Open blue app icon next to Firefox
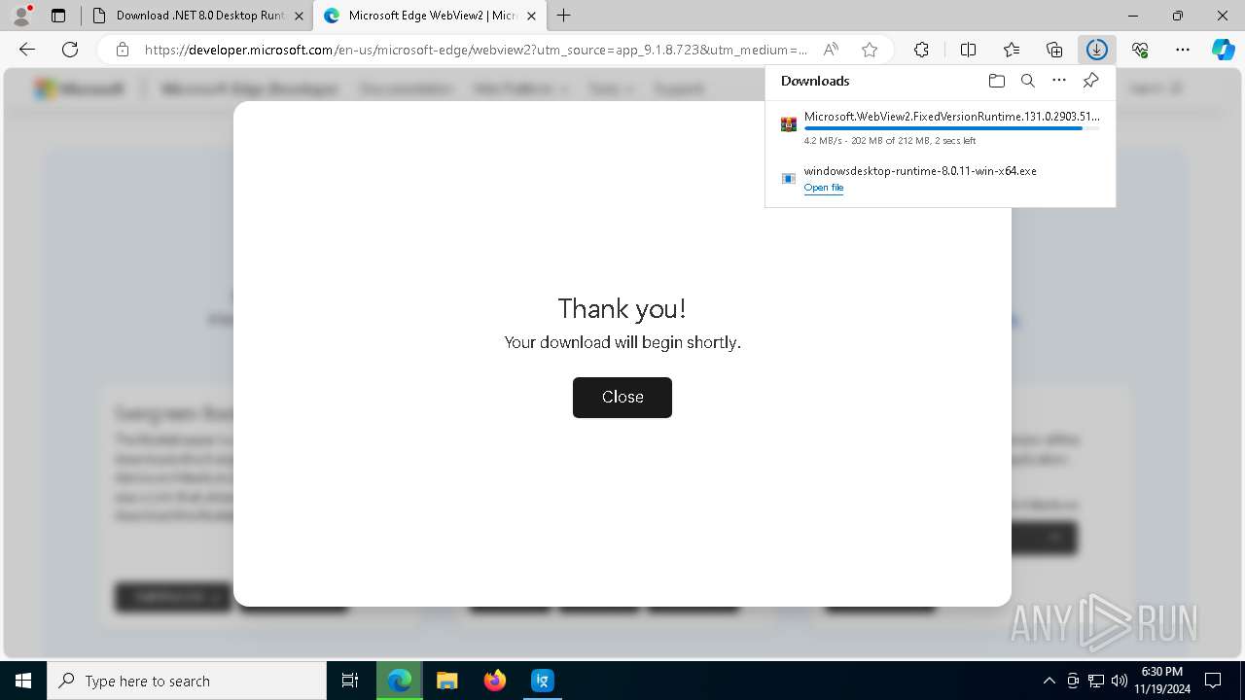1245x700 pixels. (x=543, y=681)
